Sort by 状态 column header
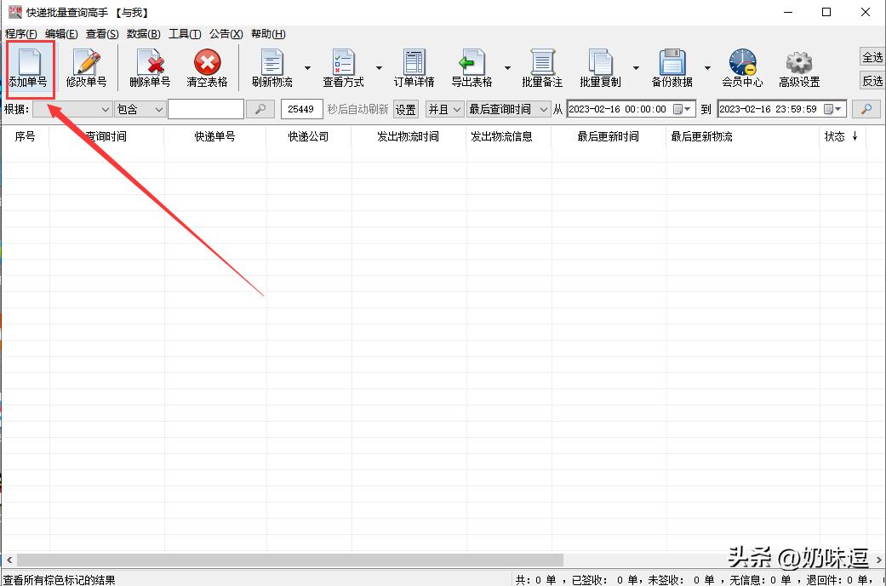The width and height of the screenshot is (886, 586). [x=843, y=136]
